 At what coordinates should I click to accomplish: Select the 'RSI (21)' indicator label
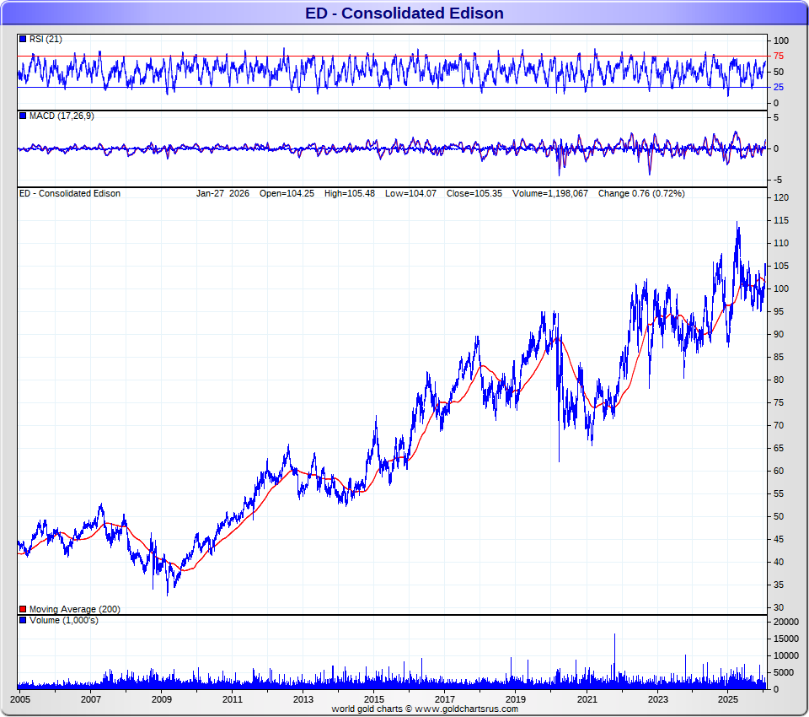pyautogui.click(x=46, y=40)
